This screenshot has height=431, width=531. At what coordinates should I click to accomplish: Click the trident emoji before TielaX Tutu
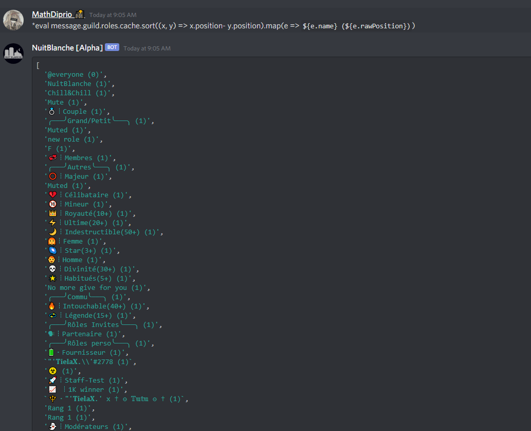click(x=52, y=399)
